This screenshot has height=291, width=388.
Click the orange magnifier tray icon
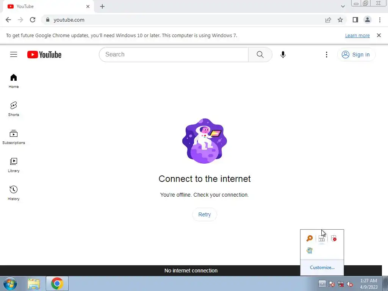(x=310, y=238)
